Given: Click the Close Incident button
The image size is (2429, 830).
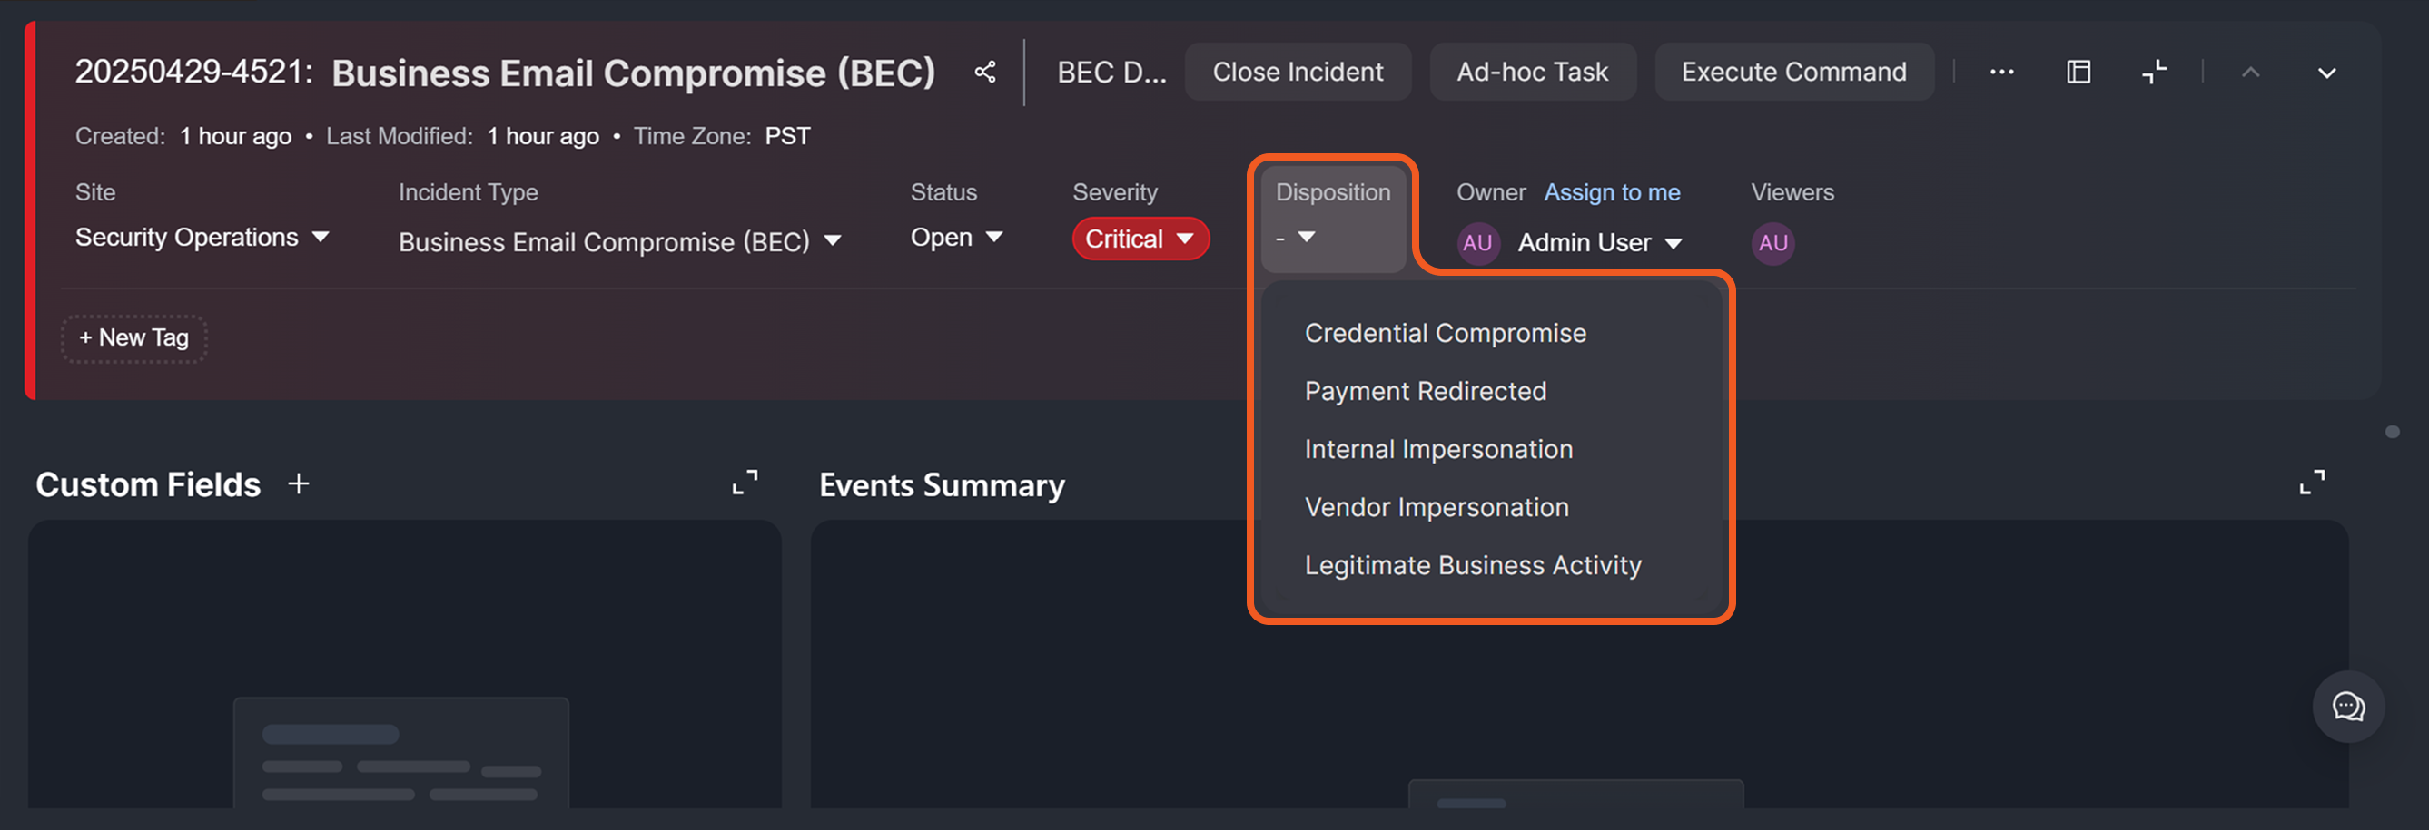Looking at the screenshot, I should 1297,72.
